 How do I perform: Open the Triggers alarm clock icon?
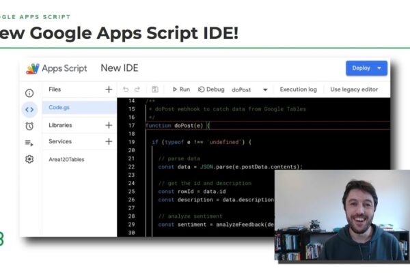pos(29,126)
